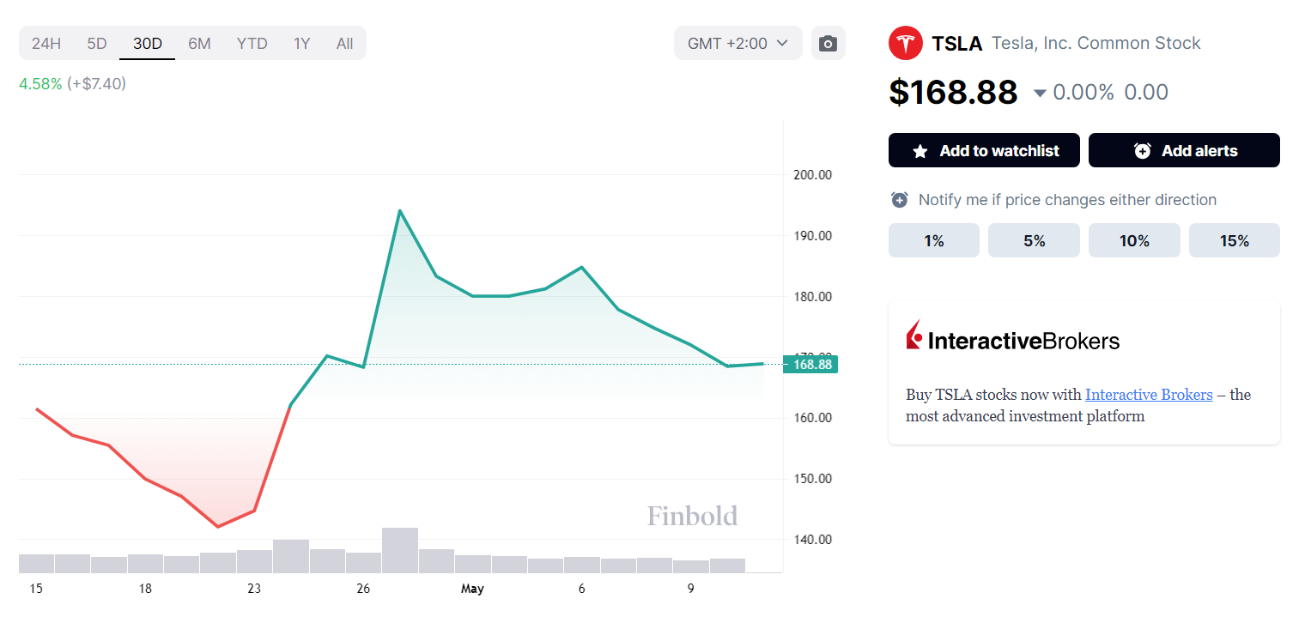Click the 15 date label on x-axis
Viewport: 1305px width, 617px height.
tap(36, 589)
